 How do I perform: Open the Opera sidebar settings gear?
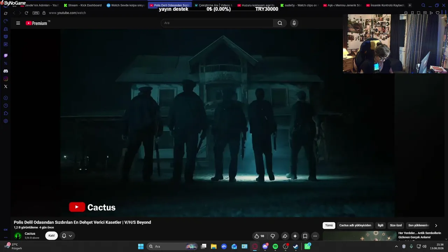[6, 121]
